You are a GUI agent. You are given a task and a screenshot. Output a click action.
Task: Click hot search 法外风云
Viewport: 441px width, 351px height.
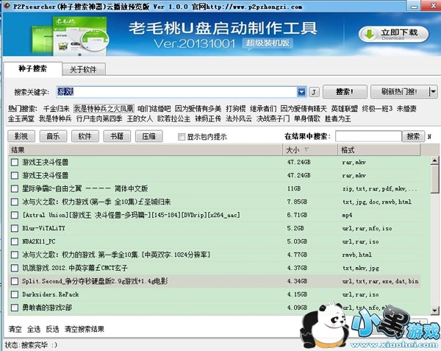click(238, 118)
